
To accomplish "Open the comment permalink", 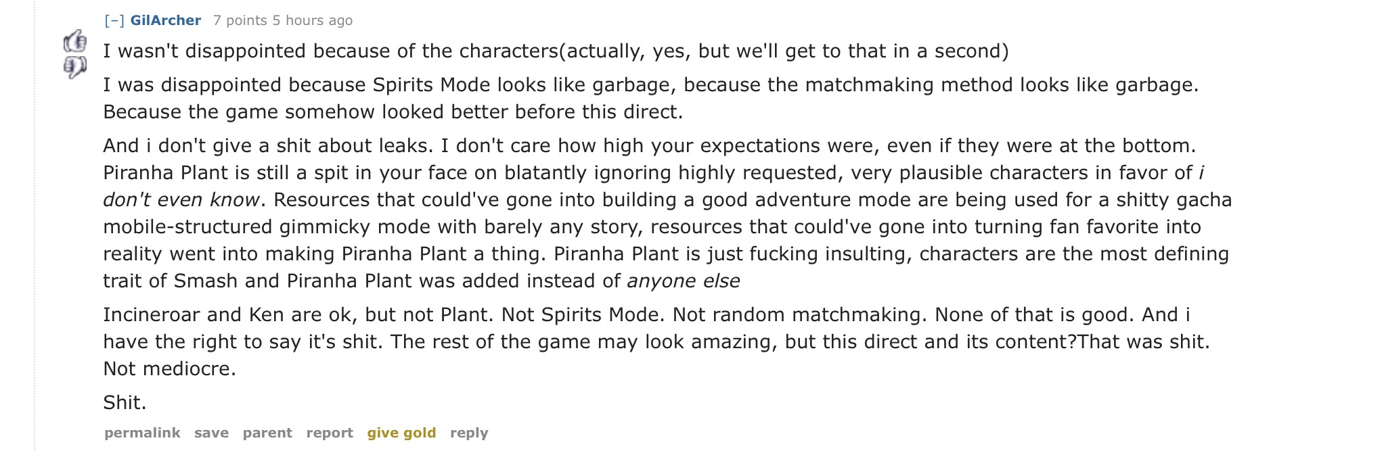I will [142, 433].
